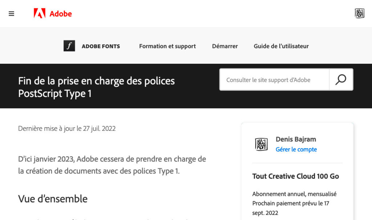
Task: Click the Dernière mise à jour date text
Action: tap(67, 129)
